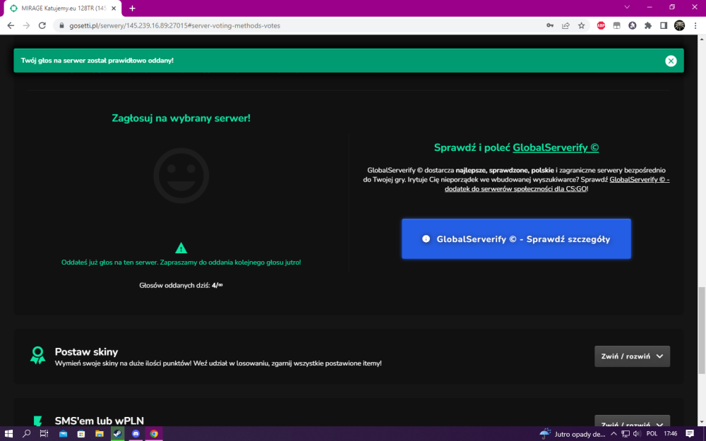706x441 pixels.
Task: Show hidden system tray icons
Action: point(614,434)
